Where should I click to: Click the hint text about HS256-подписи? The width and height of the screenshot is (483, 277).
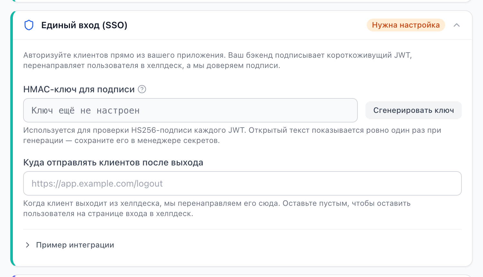pyautogui.click(x=232, y=135)
